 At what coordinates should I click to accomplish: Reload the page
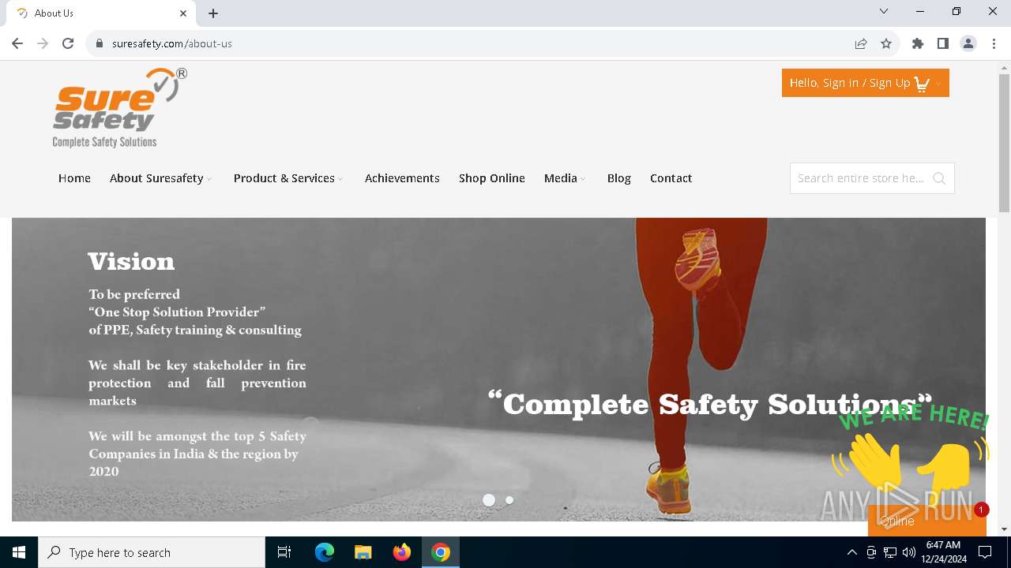68,43
